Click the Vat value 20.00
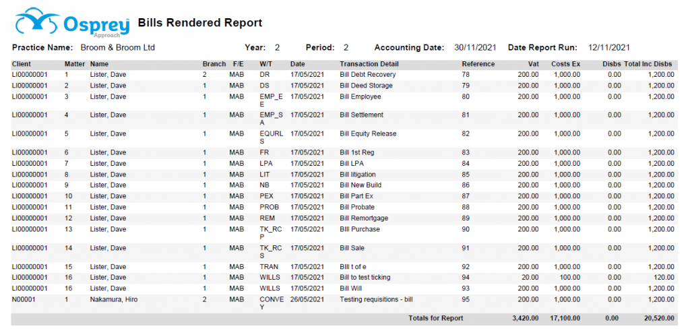This screenshot has height=331, width=690. [x=530, y=277]
